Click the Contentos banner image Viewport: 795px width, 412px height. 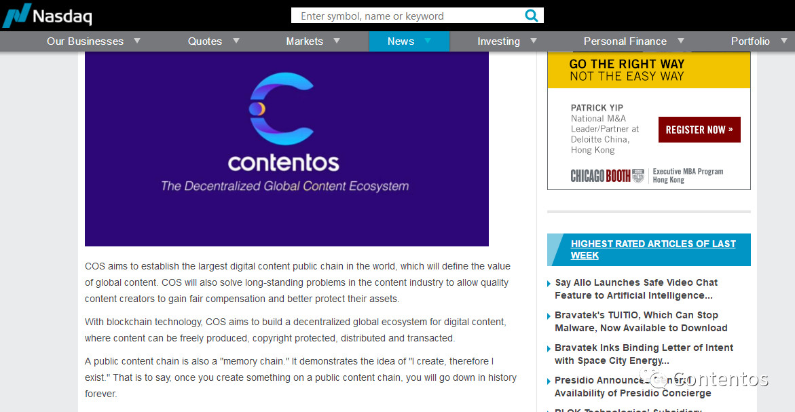click(x=286, y=149)
